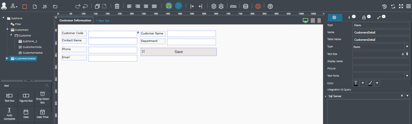The height and width of the screenshot is (124, 412).
Task: Save the form with the yellow disk icon
Action: [169, 6]
